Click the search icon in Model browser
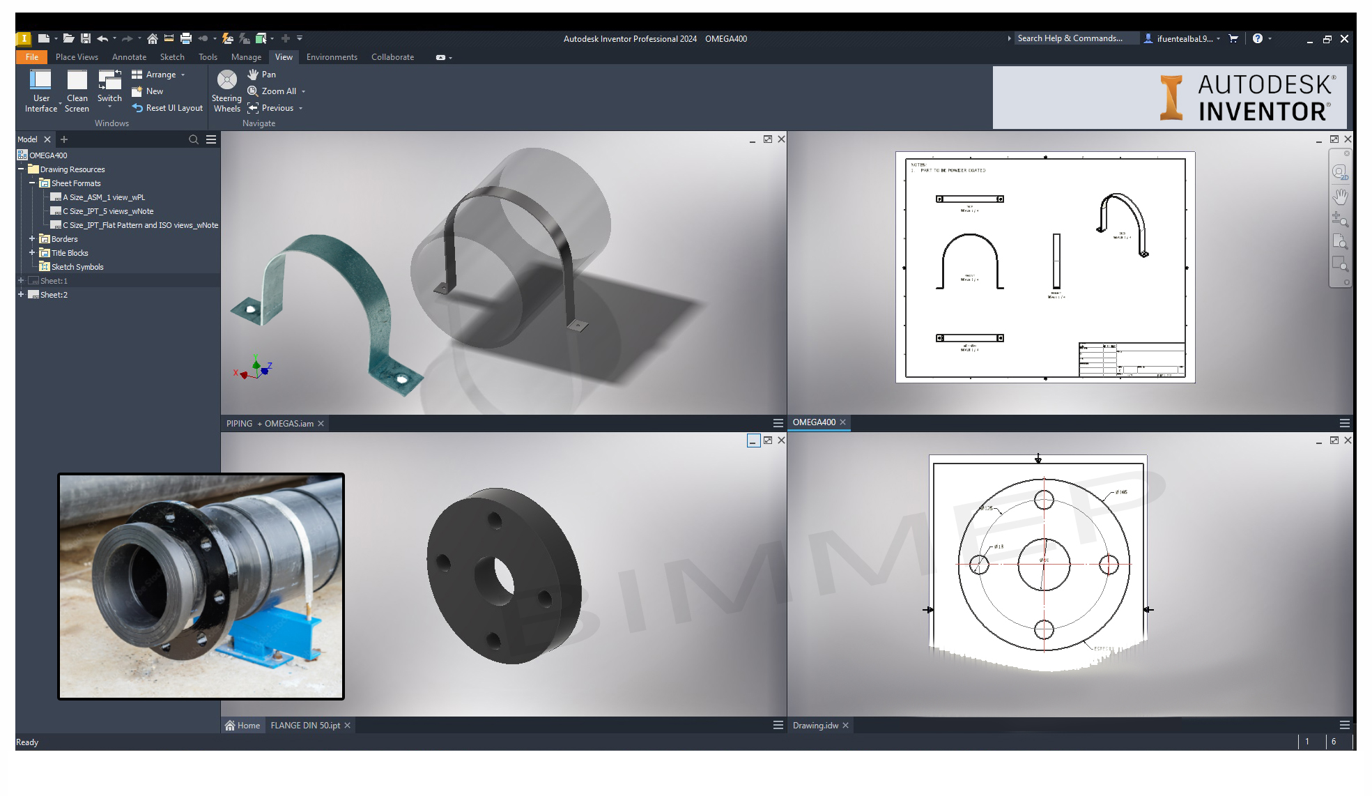 (x=194, y=140)
